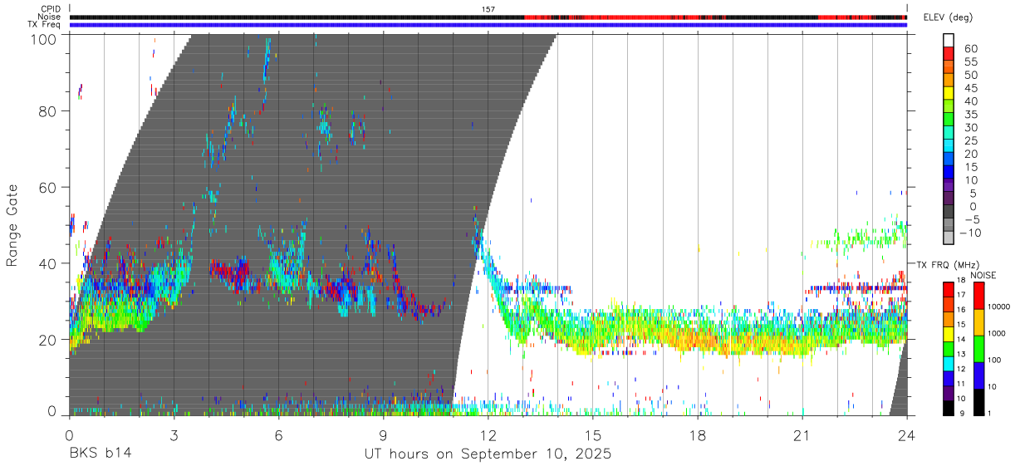Click the Range Gate axis title
The width and height of the screenshot is (1020, 471).
[12, 226]
